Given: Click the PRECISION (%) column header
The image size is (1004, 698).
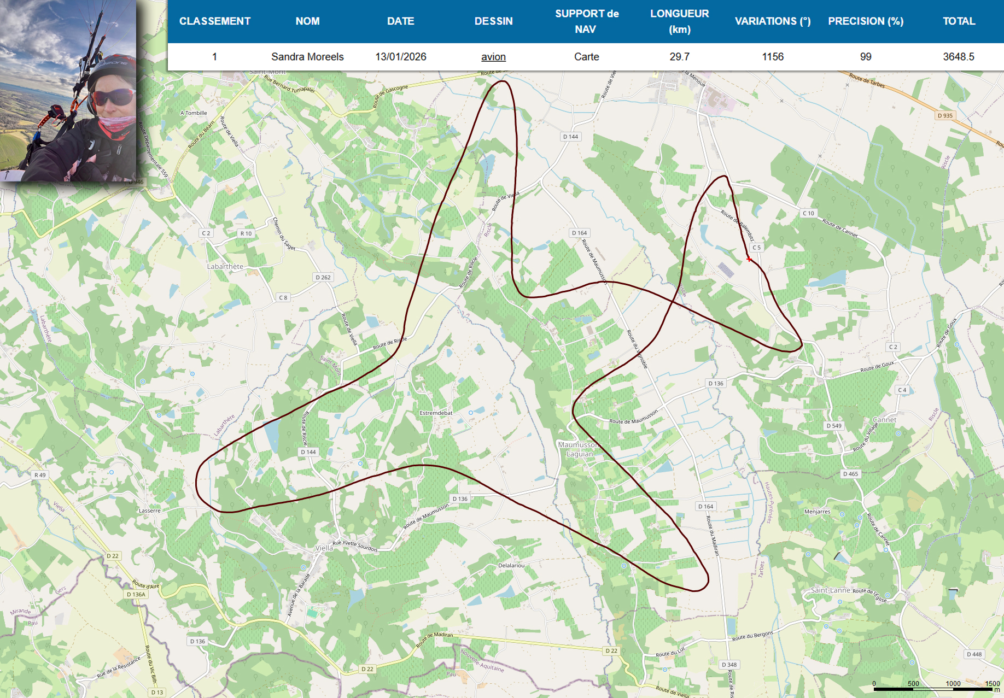Looking at the screenshot, I should coord(866,21).
